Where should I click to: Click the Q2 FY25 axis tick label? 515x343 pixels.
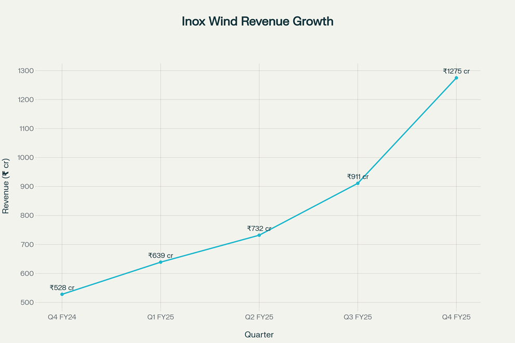(x=259, y=317)
